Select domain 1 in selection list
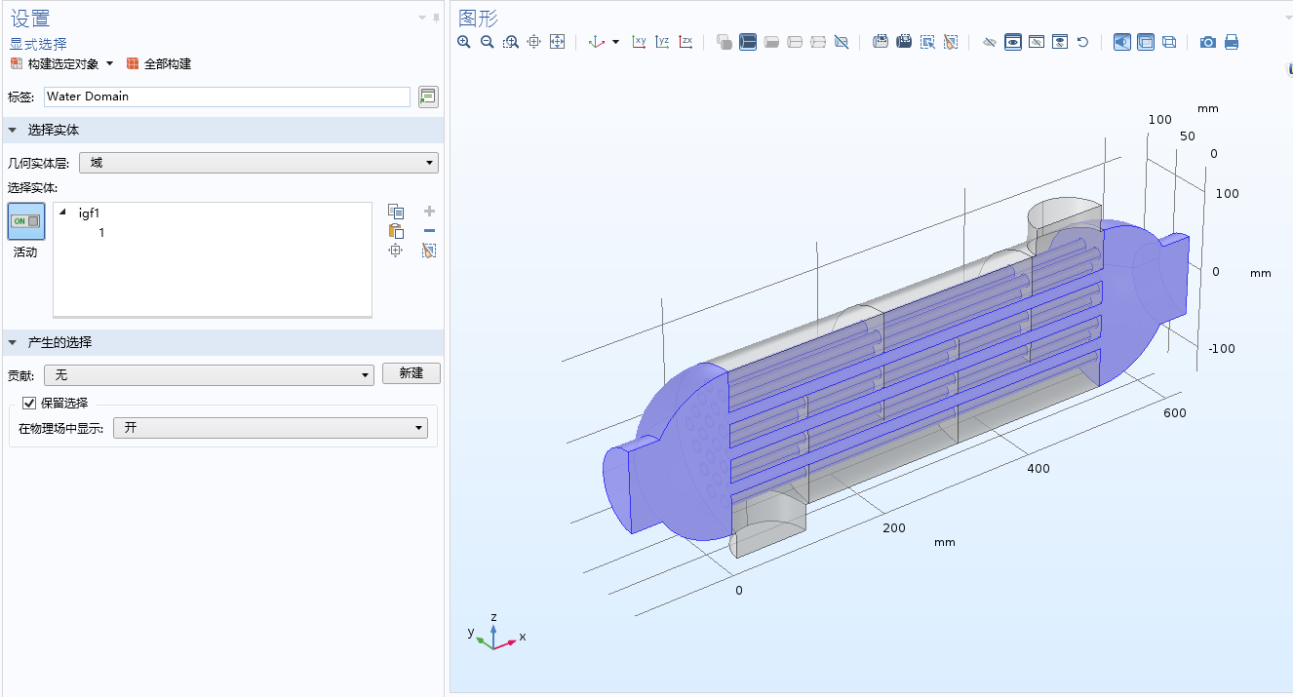This screenshot has height=697, width=1293. tap(101, 232)
